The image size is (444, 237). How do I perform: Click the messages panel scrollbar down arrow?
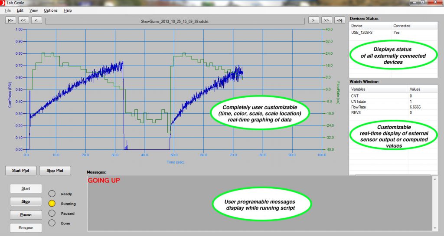coord(435,228)
